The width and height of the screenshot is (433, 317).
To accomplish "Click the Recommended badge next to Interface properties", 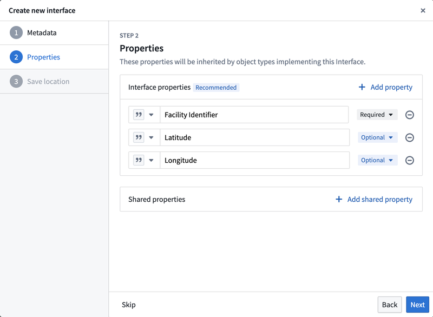I will (x=216, y=87).
